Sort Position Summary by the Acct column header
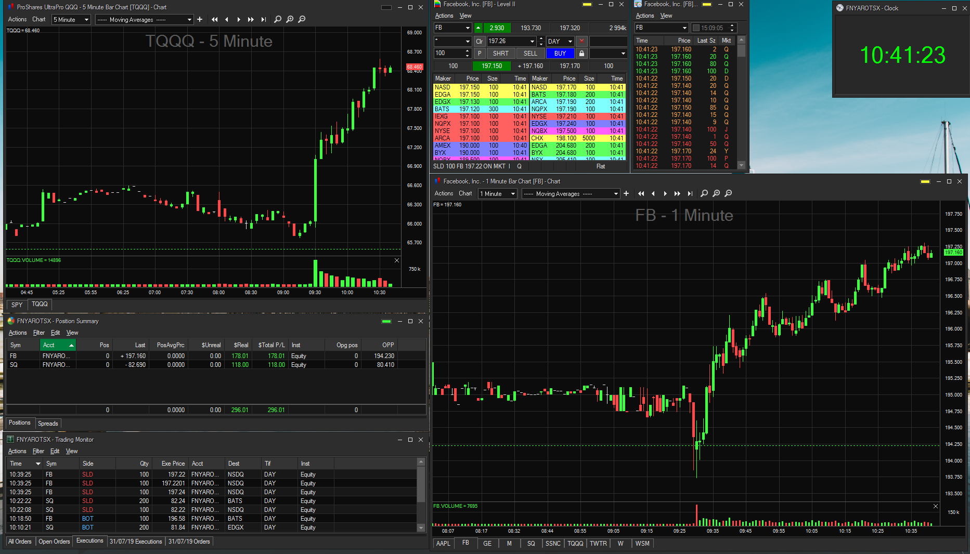970x554 pixels. pos(58,345)
